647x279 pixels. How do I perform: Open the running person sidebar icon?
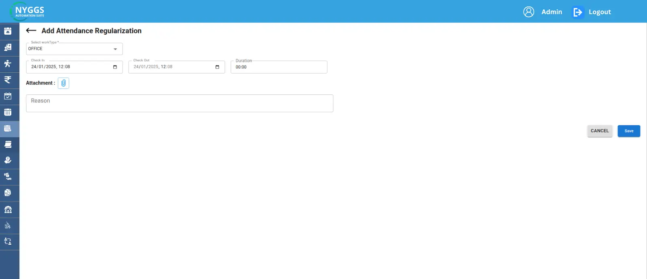pos(8,63)
